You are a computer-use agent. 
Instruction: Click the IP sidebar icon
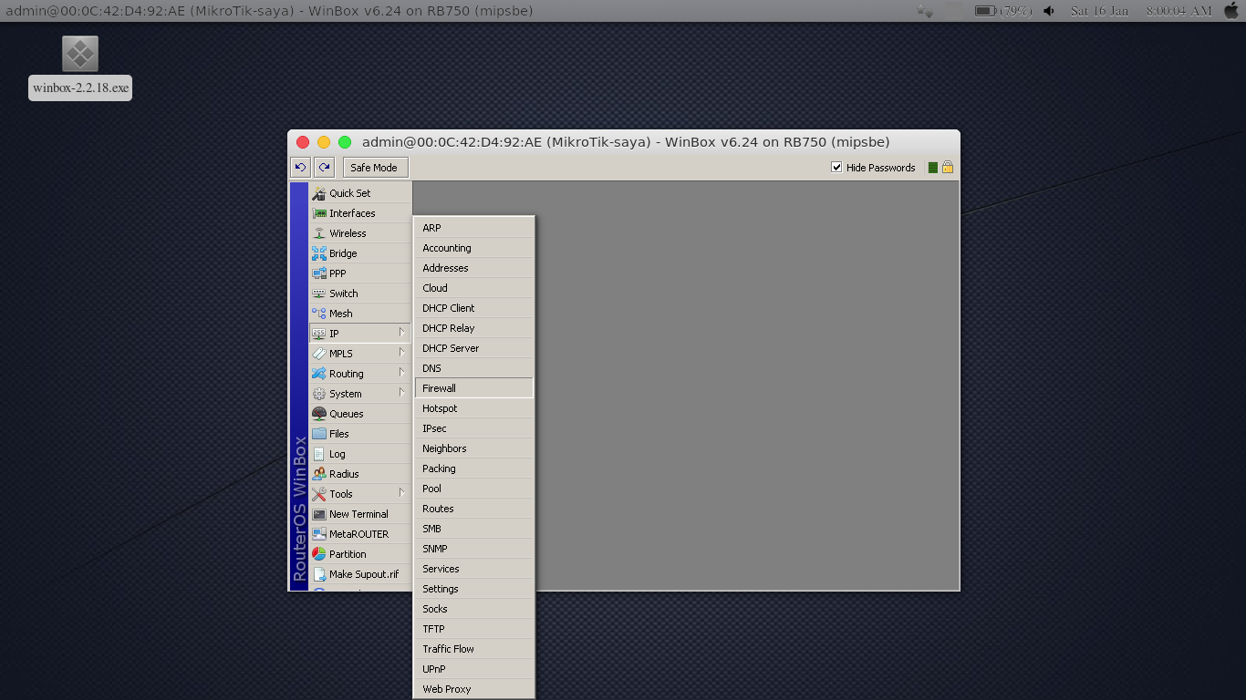318,334
